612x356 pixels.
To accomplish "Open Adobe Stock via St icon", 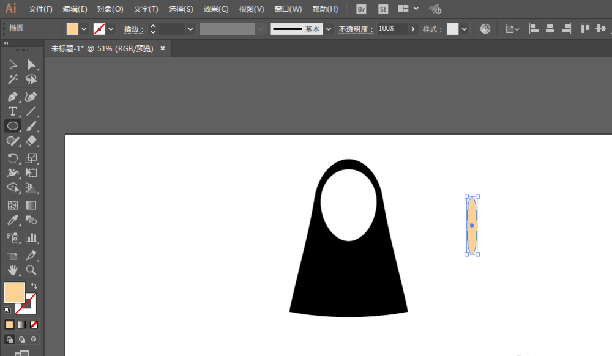I will [383, 9].
